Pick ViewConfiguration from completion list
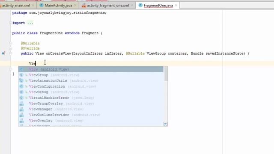Image resolution: width=274 pixels, height=154 pixels. [91, 86]
